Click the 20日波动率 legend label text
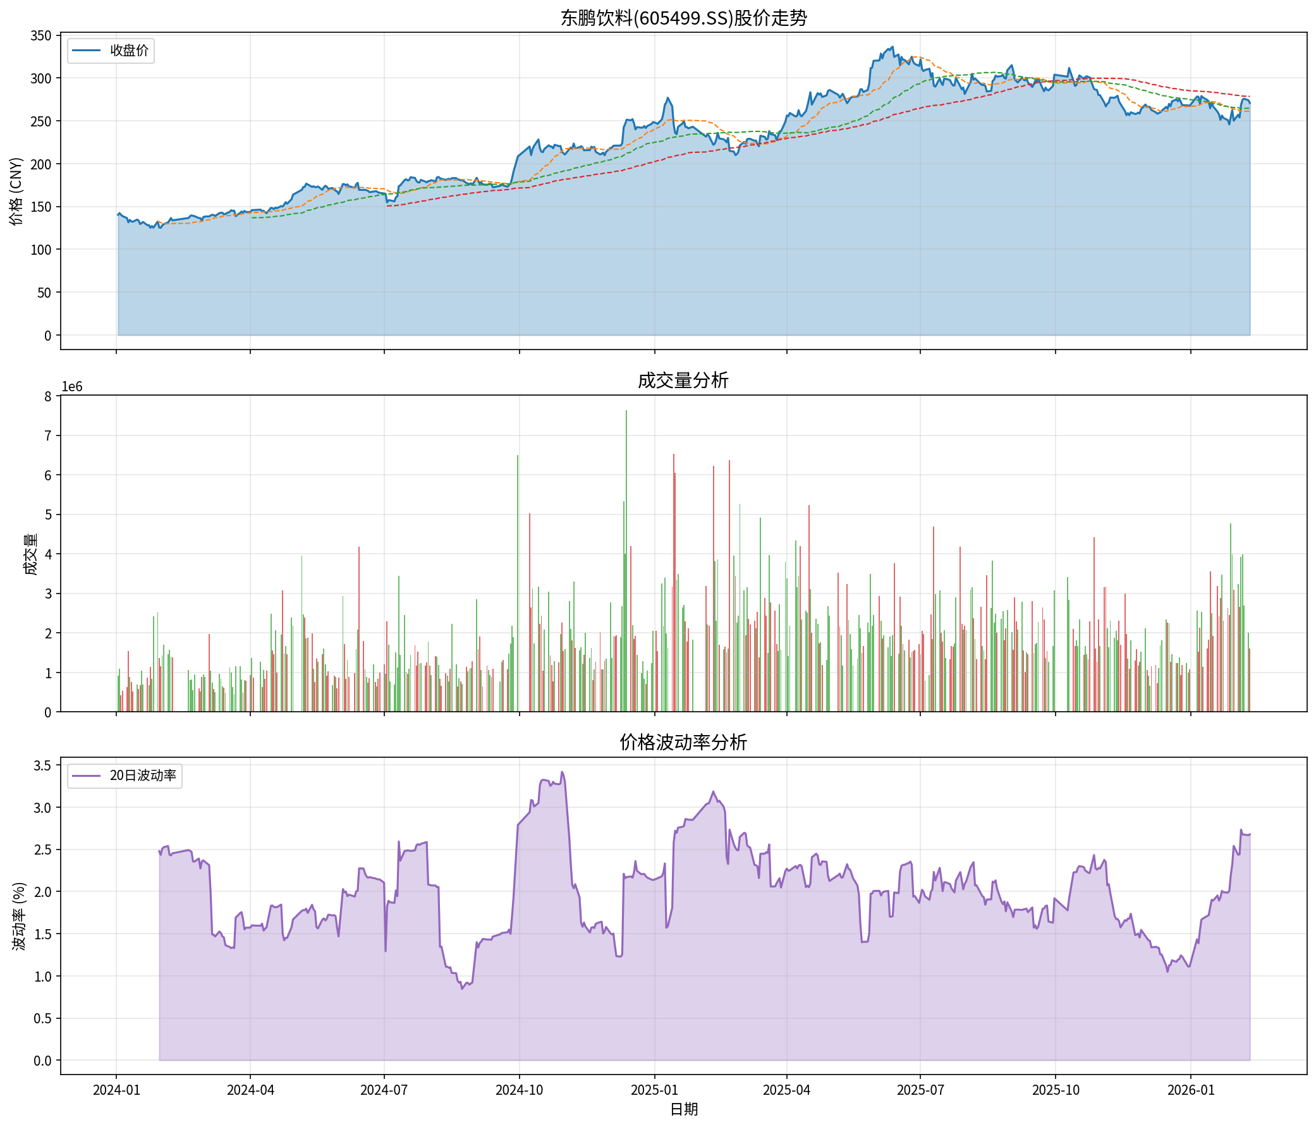Image resolution: width=1316 pixels, height=1127 pixels. click(x=143, y=776)
